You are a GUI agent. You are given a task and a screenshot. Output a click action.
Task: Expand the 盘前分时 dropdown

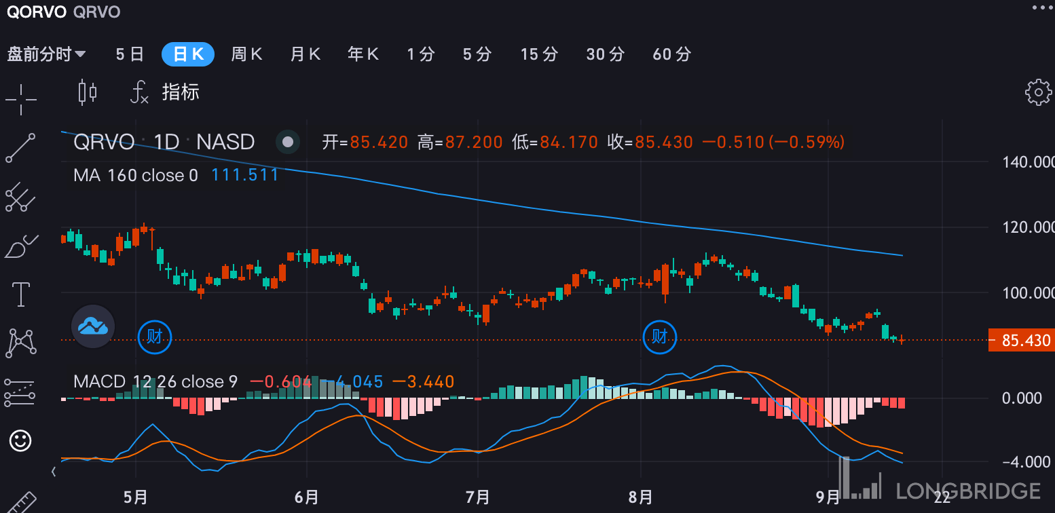click(46, 54)
